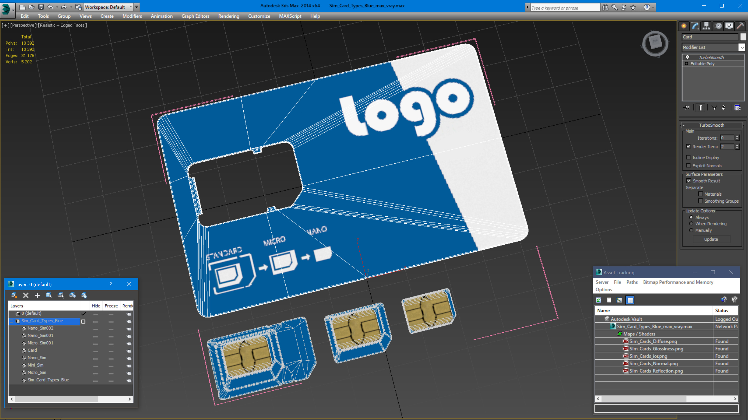This screenshot has height=420, width=748.
Task: Open Paths menu in Asset Tracking
Action: click(x=632, y=282)
